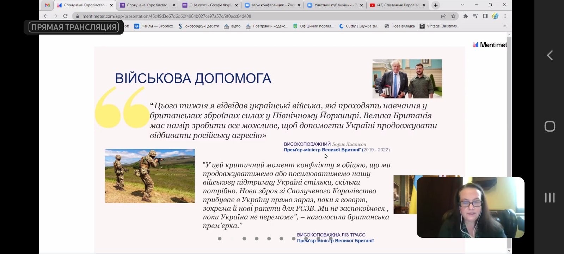Image resolution: width=564 pixels, height=254 pixels.
Task: View site information via lock icon
Action: click(78, 16)
